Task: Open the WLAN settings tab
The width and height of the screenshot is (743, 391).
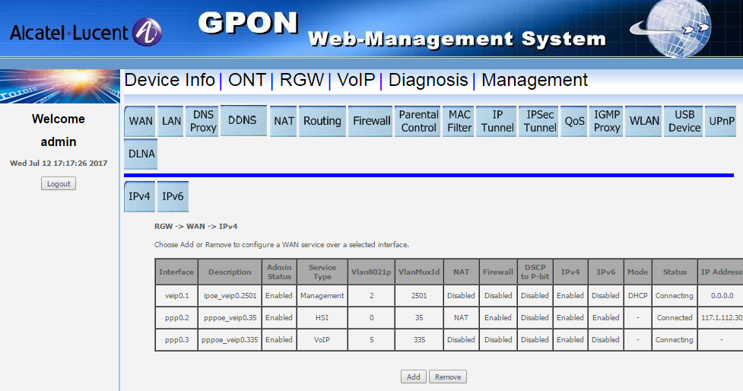Action: 644,121
